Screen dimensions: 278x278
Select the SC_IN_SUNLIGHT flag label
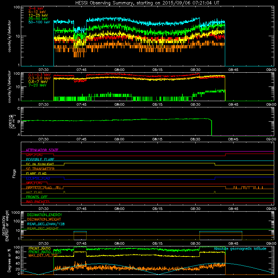tap(40, 164)
